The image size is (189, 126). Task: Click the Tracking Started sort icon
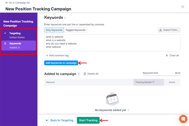coord(153,82)
